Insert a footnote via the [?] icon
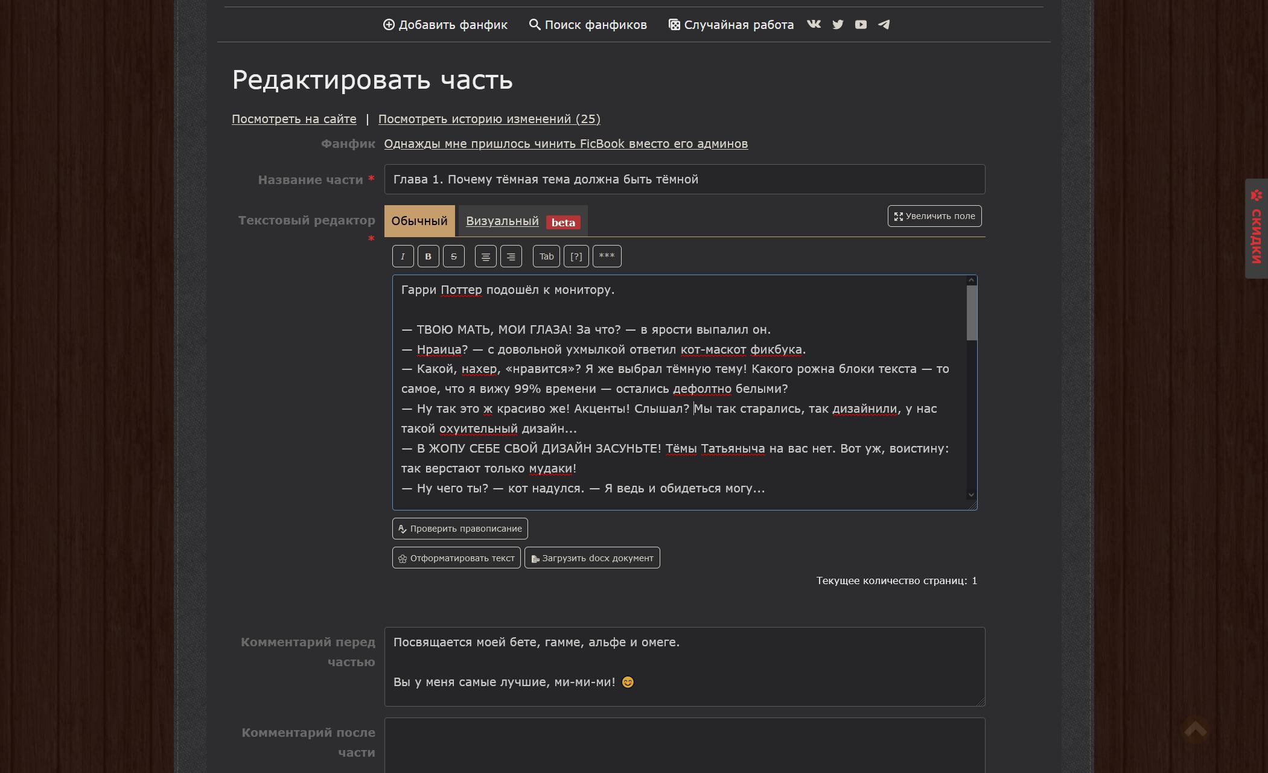1268x773 pixels. 576,256
